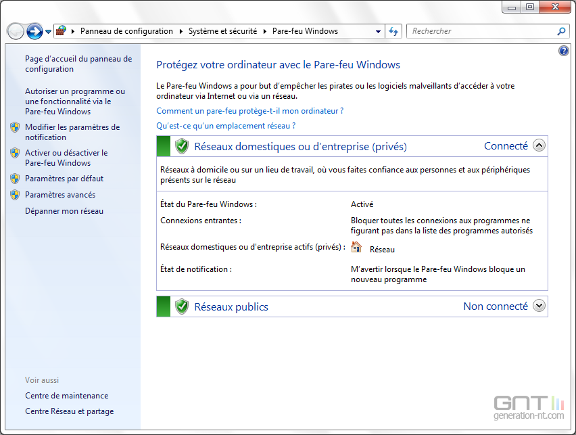Click in the Rechercher search field
The height and width of the screenshot is (435, 576).
tap(480, 31)
